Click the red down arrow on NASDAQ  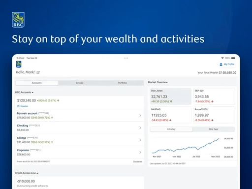click(x=170, y=120)
